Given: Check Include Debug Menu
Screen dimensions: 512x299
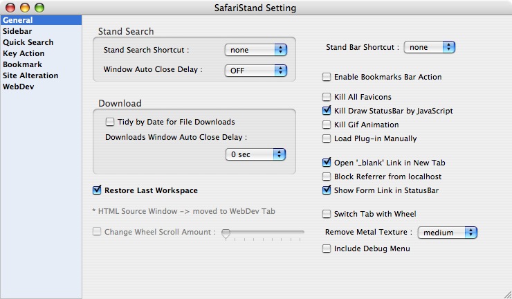Looking at the screenshot, I should (x=326, y=248).
